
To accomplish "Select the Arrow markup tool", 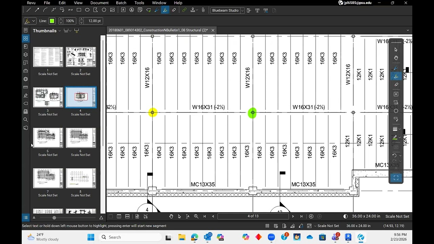I will click(37, 10).
